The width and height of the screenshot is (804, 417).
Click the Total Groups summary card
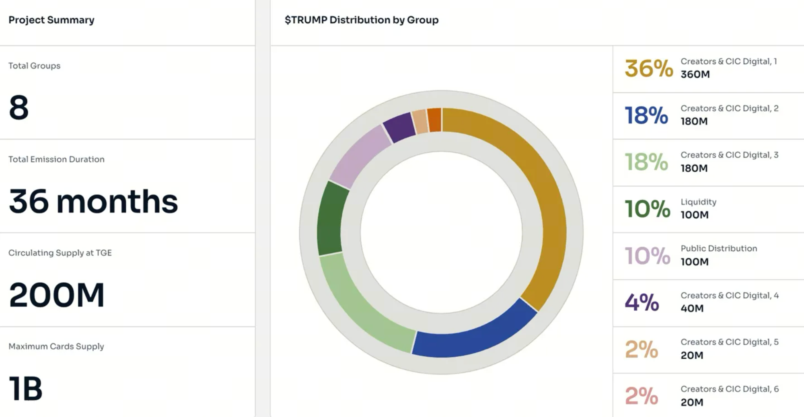127,92
